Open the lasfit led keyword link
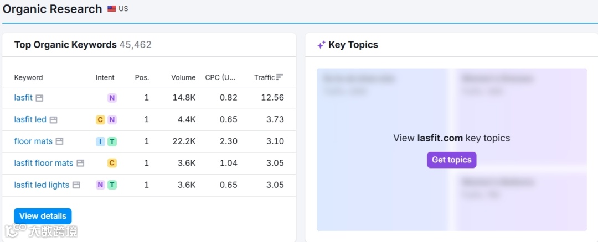Image resolution: width=598 pixels, height=242 pixels. coord(30,119)
